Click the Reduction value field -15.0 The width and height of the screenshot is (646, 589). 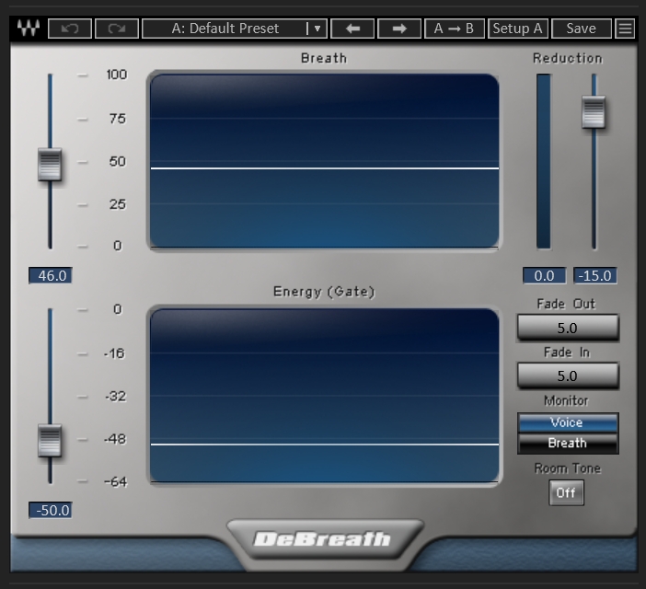595,275
